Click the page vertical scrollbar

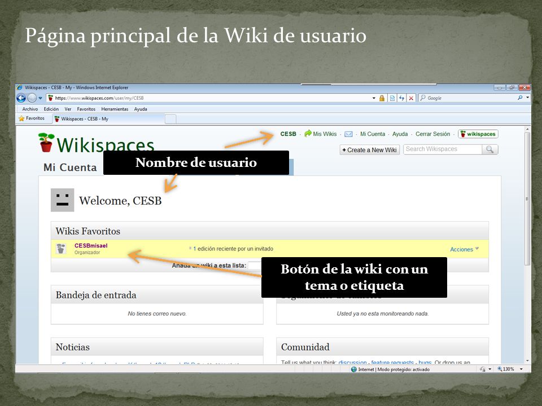click(x=527, y=198)
